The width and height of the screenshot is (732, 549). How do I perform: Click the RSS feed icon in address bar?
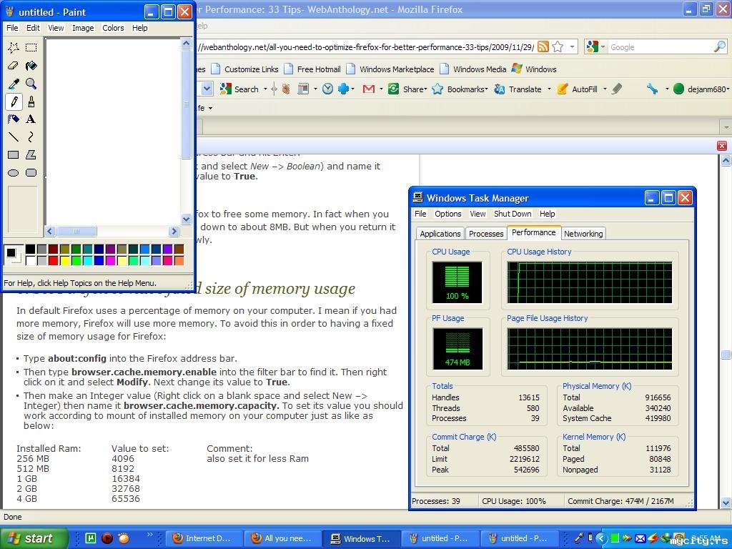pyautogui.click(x=543, y=46)
